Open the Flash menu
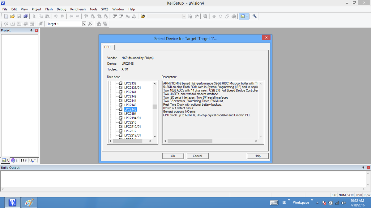 point(49,9)
